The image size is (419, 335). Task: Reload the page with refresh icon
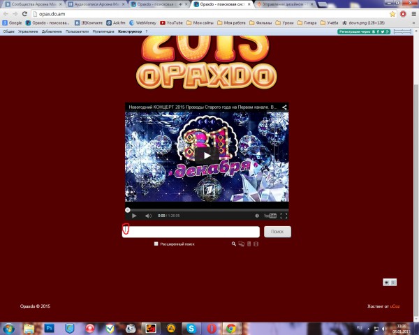tap(24, 14)
